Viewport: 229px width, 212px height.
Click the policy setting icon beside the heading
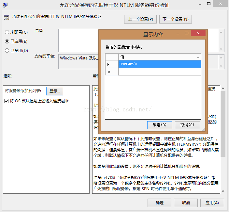pos(7,17)
